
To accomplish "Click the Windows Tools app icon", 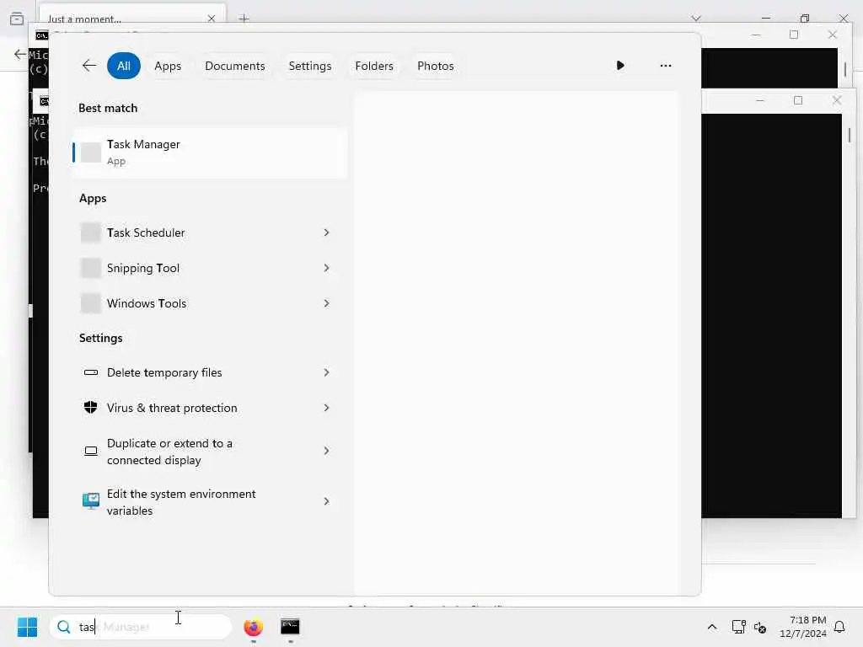I will pos(91,303).
